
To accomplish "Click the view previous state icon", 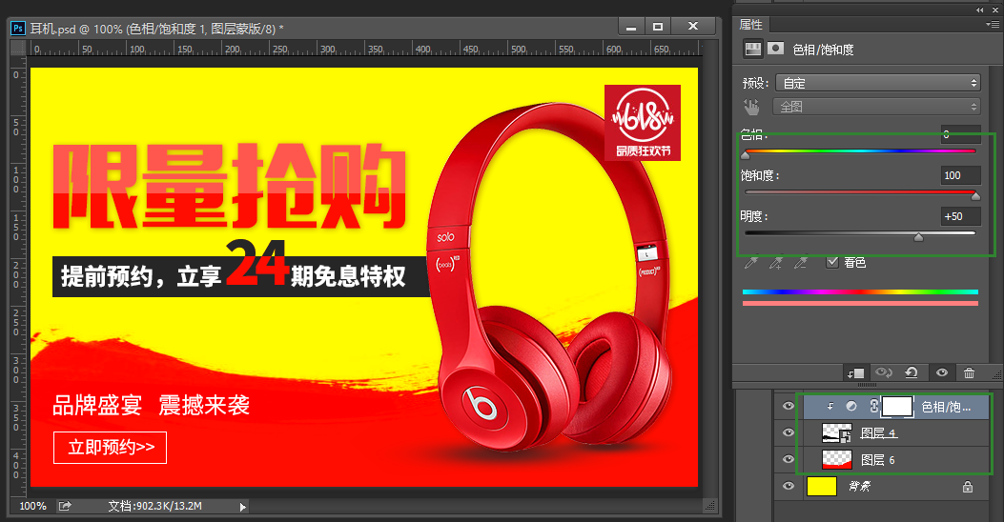I will pos(884,373).
